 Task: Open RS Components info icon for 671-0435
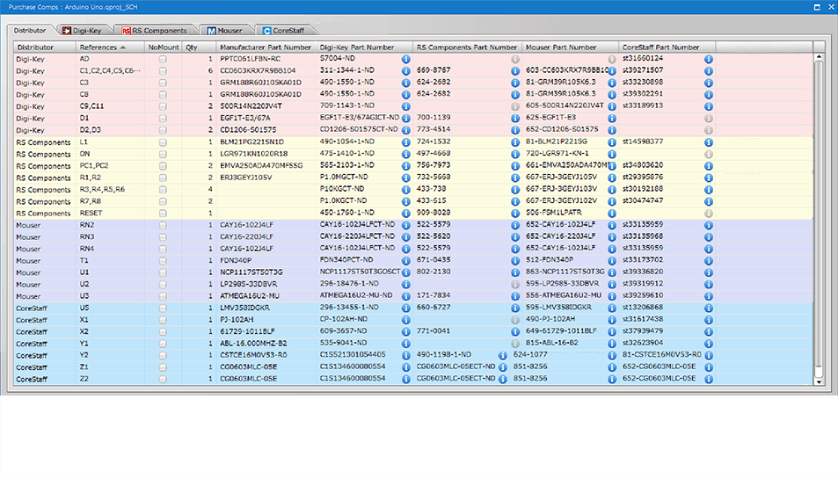click(515, 260)
